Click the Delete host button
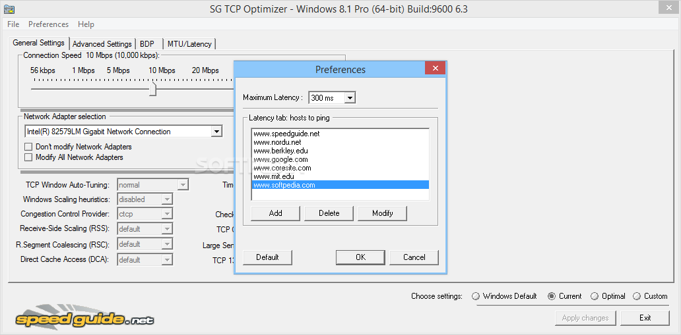The image size is (681, 335). 329,213
